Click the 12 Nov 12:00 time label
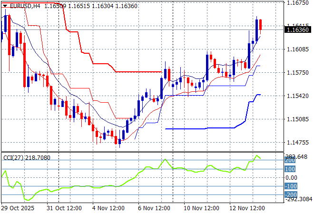This screenshot has width=314, height=214. coord(247,208)
